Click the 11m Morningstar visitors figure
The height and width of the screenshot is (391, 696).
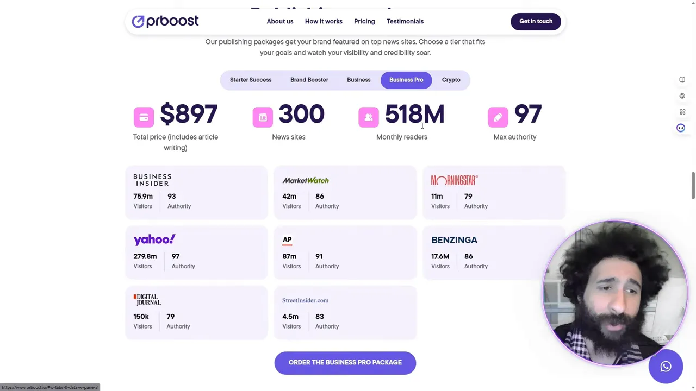pos(437,196)
